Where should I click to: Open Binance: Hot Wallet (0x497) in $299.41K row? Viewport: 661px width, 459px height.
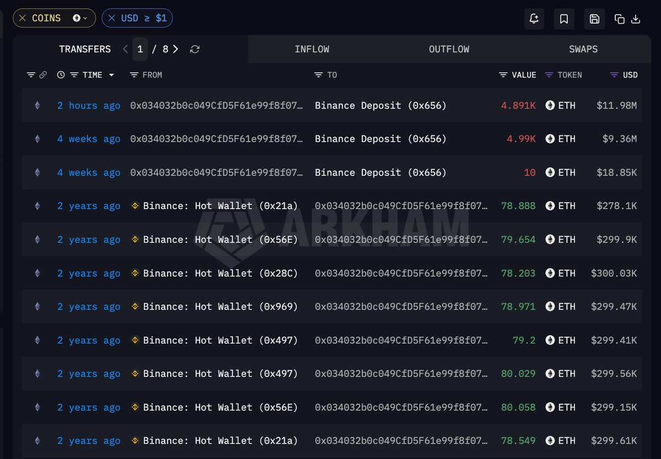220,340
